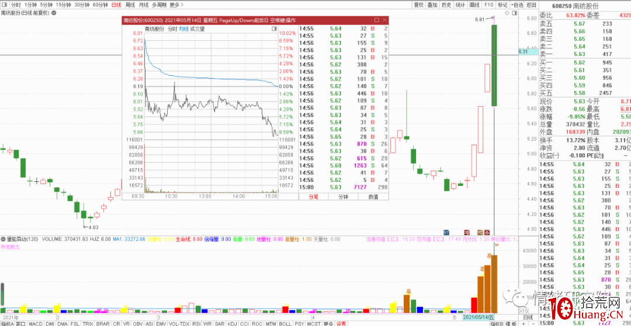The width and height of the screenshot is (631, 326).
Task: Switch to 周线 weekly period
Action: point(130,5)
